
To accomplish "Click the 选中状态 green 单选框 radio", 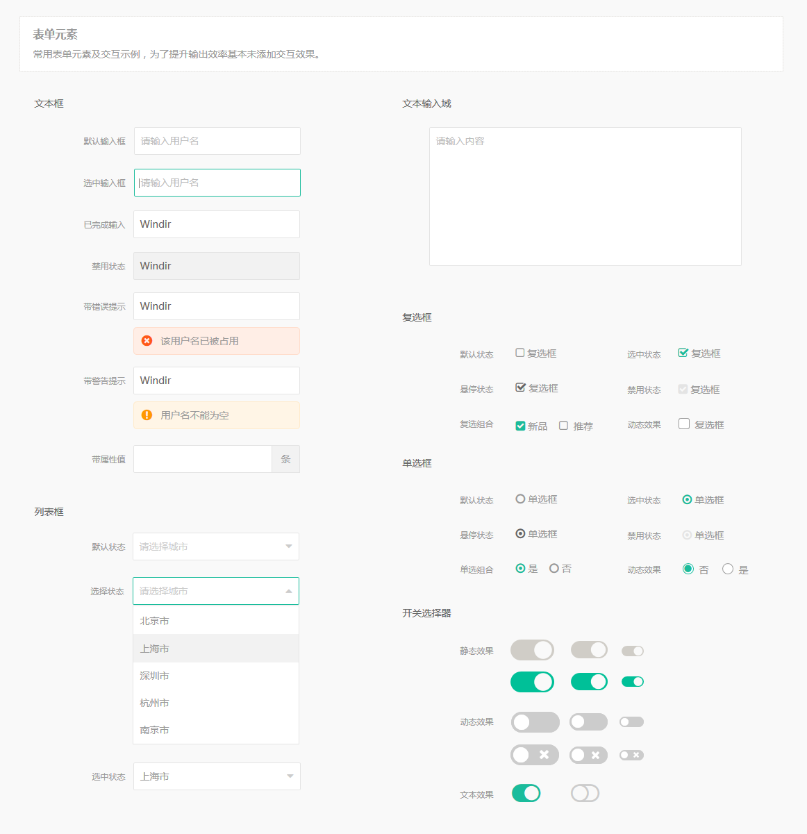I will click(x=687, y=499).
